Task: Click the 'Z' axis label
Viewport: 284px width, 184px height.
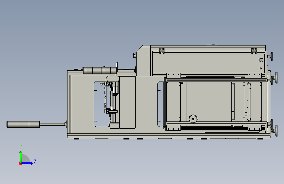Action: pyautogui.click(x=35, y=161)
